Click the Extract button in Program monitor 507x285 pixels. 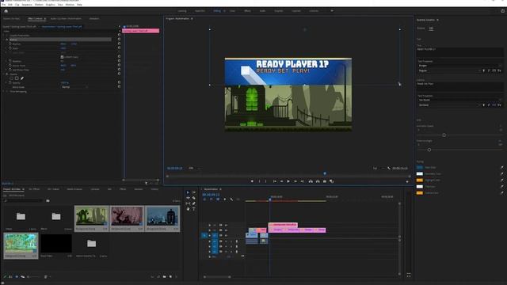tap(318, 181)
